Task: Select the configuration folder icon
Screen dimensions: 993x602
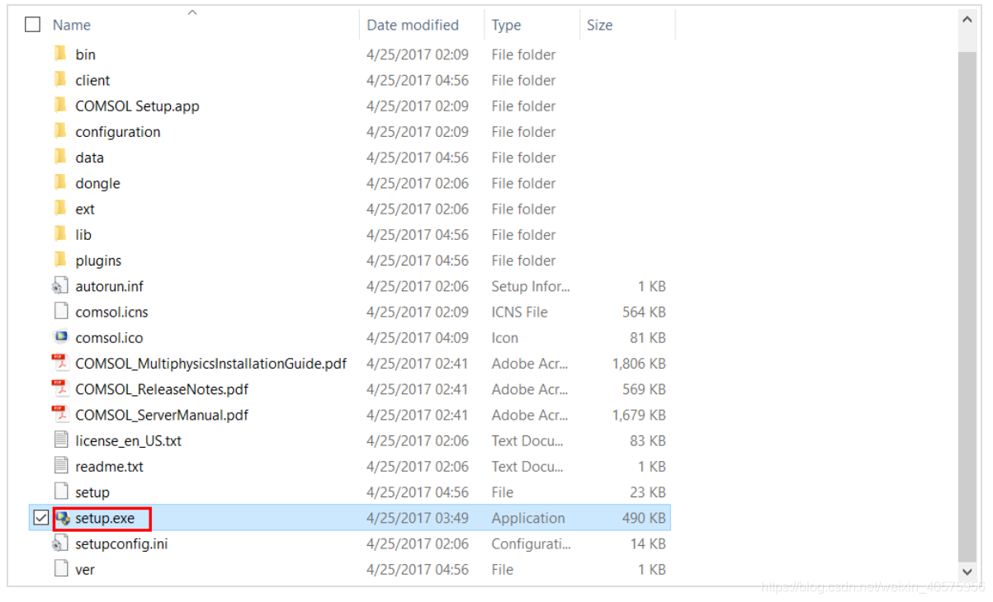Action: pos(60,131)
